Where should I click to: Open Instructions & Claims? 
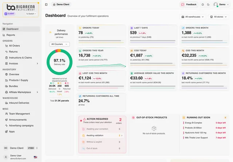coord(20,58)
